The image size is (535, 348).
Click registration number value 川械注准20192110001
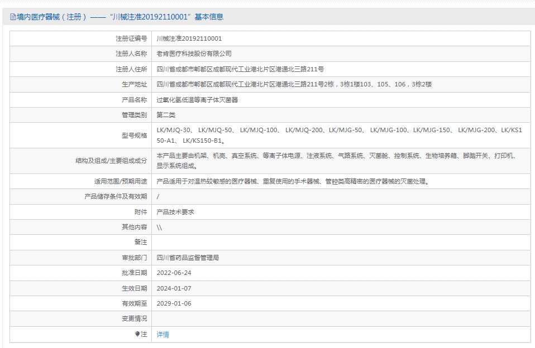click(189, 38)
